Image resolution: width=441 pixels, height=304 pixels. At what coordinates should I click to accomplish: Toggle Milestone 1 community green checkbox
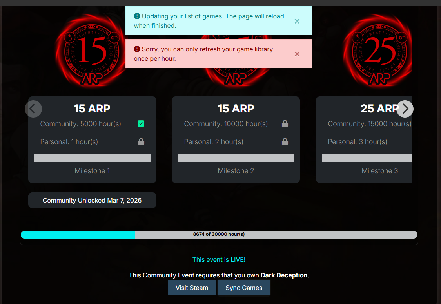141,124
